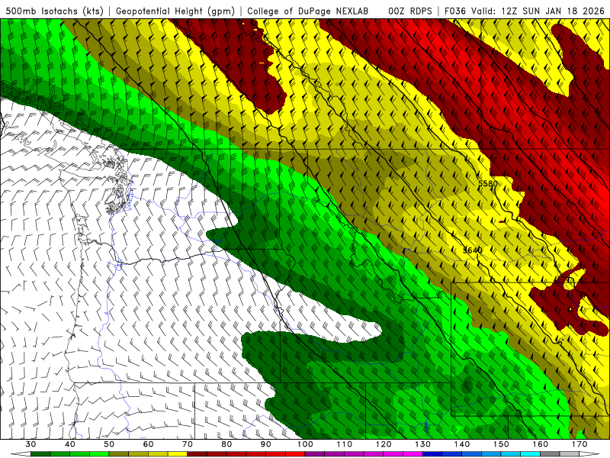Click the "150" value on the color scale
Viewport: 610px width, 458px height.
point(501,444)
